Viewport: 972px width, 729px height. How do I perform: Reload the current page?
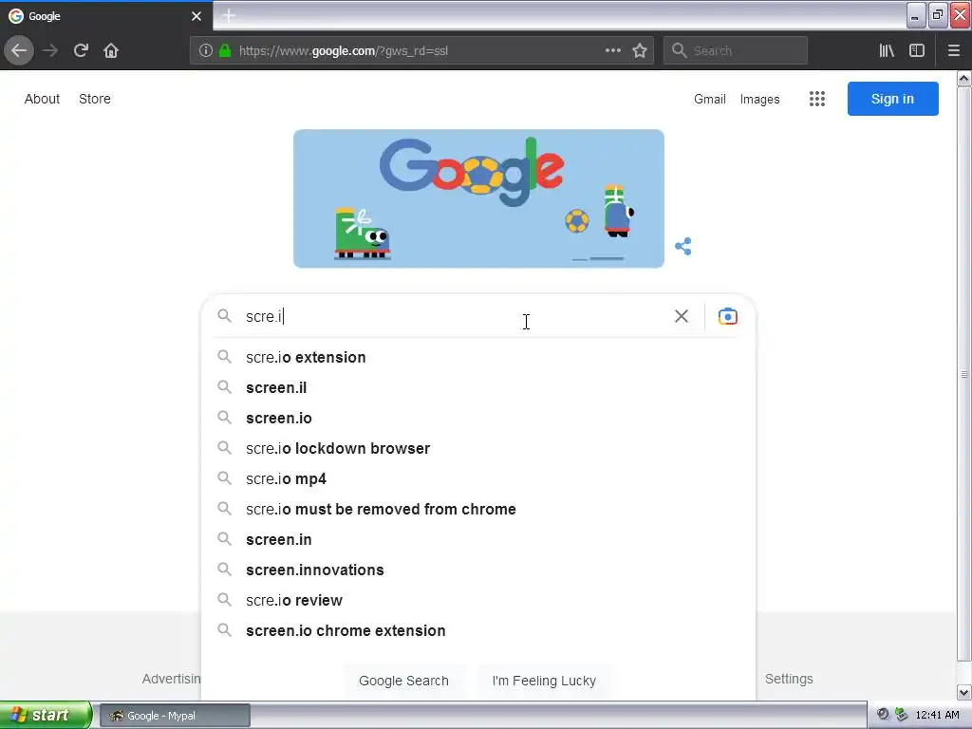click(x=81, y=50)
